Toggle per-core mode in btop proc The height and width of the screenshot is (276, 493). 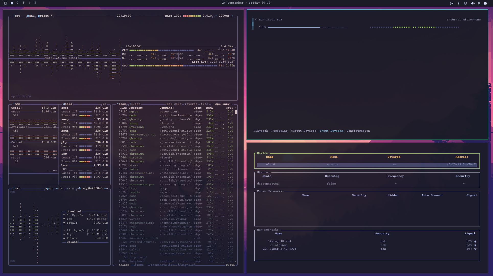click(174, 104)
